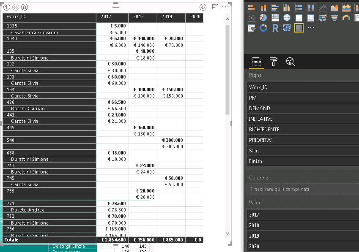Viewport: 359px width, 252px height.
Task: Pick the 100% stacked bar chart icon
Action: [x=299, y=8]
